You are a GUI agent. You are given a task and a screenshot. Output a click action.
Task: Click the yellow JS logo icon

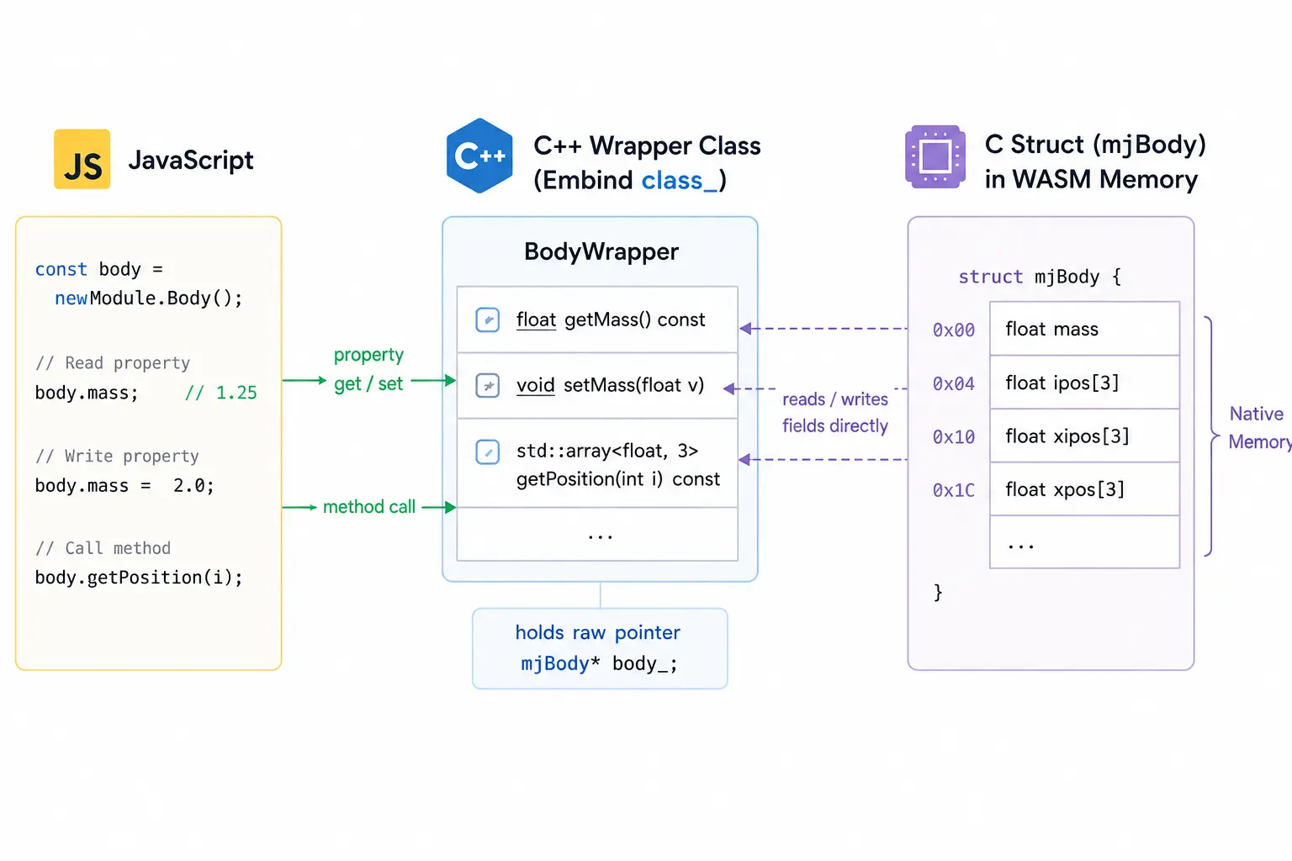point(82,159)
